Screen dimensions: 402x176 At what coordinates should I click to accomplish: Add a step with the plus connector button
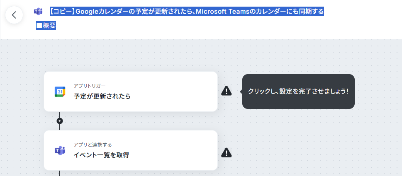pos(60,121)
